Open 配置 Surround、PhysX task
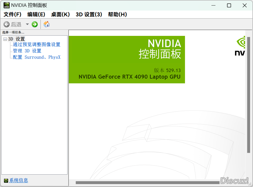The image size is (253, 187). [37, 57]
